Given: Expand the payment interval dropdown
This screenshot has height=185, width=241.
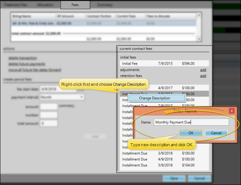Looking at the screenshot, I should pyautogui.click(x=62, y=97).
